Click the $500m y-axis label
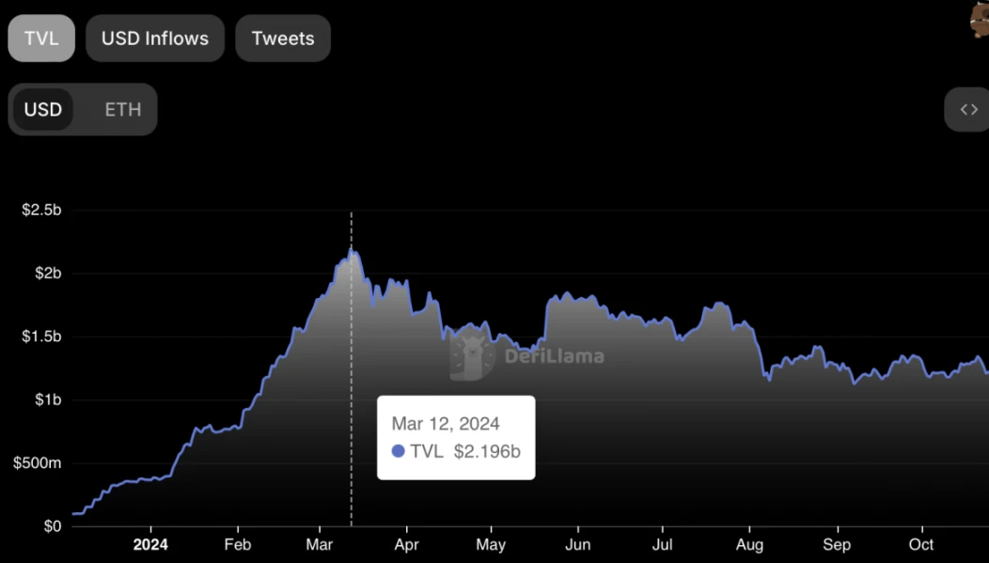The image size is (989, 563). (x=37, y=462)
